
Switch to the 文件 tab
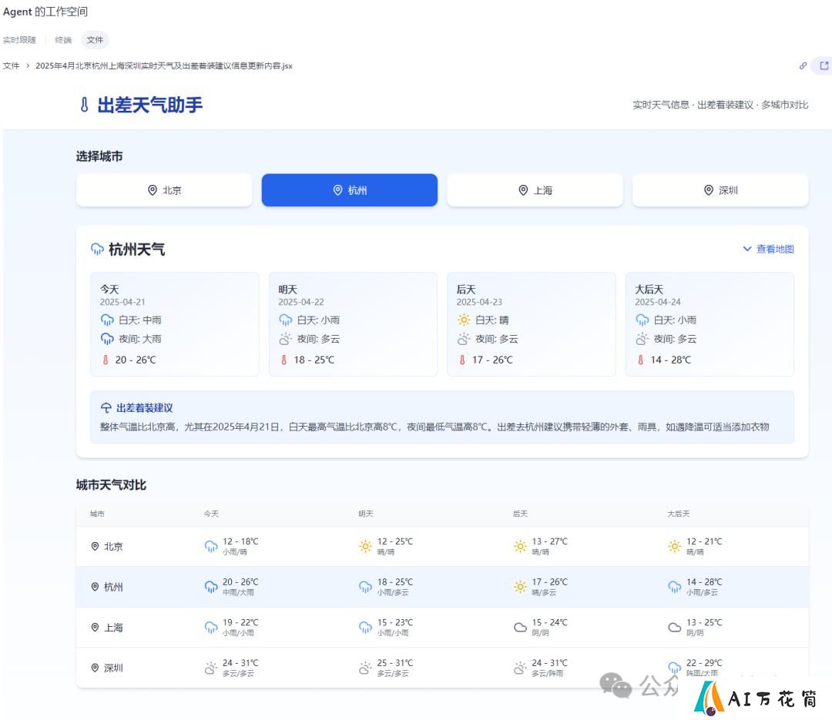tap(95, 40)
